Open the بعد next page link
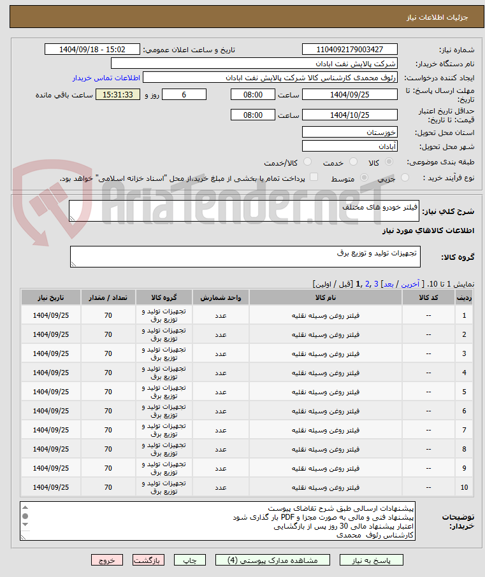Screen dimensions: 485x577 (389, 284)
